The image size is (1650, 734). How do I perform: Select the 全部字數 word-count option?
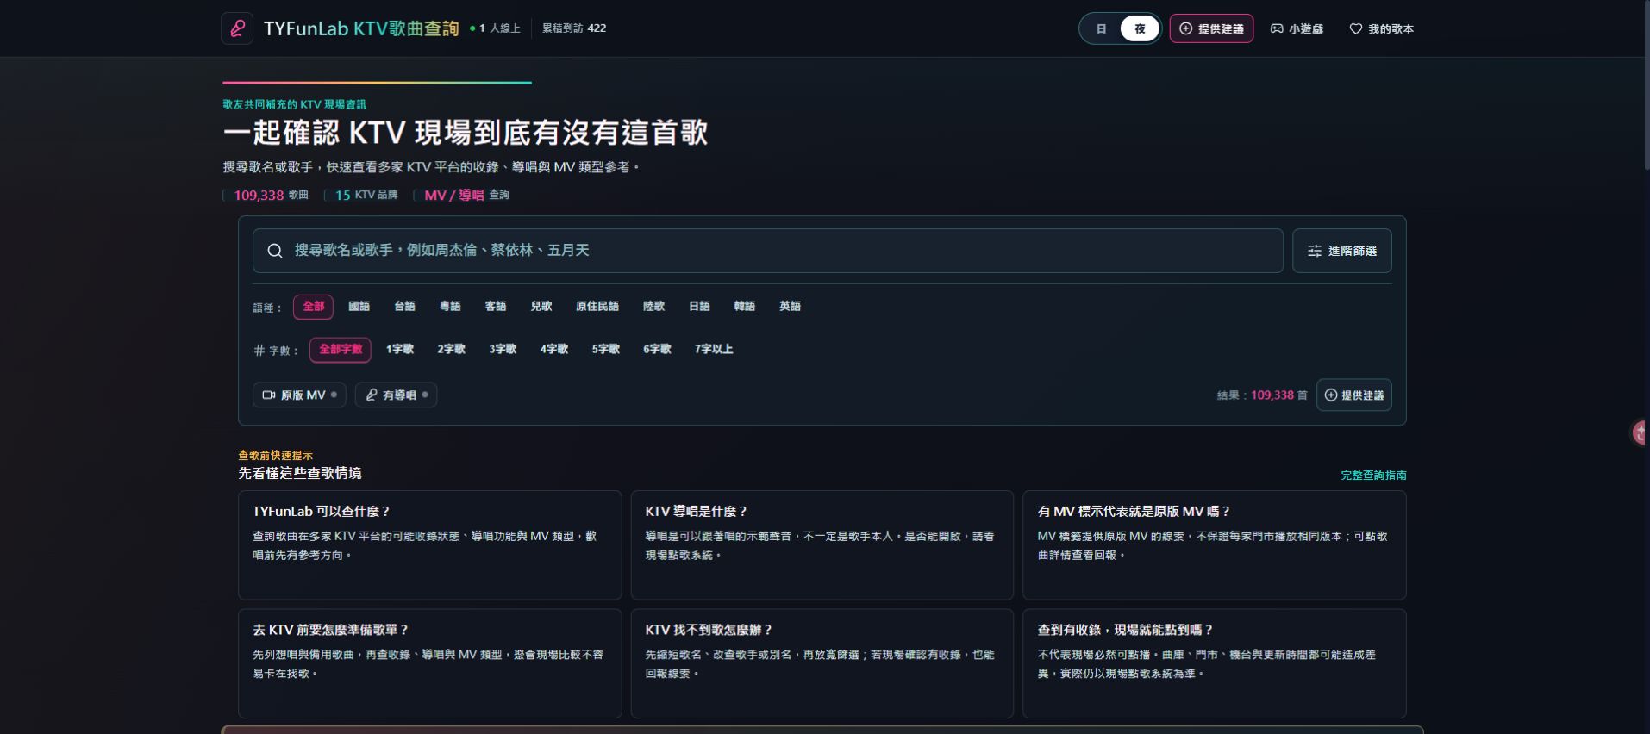point(341,350)
